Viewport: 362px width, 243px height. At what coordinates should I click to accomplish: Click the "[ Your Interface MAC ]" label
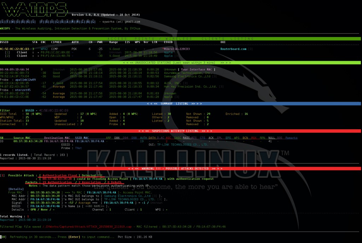[197, 69]
